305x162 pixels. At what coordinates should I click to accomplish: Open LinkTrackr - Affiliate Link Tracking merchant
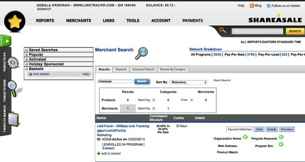[x=123, y=126]
